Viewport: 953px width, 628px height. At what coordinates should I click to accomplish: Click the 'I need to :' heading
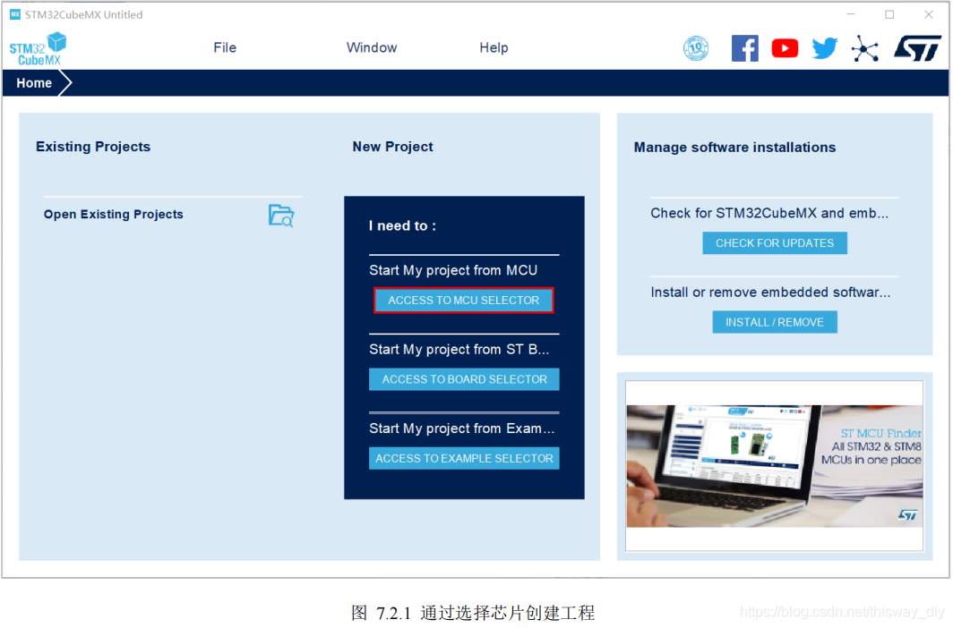click(402, 225)
